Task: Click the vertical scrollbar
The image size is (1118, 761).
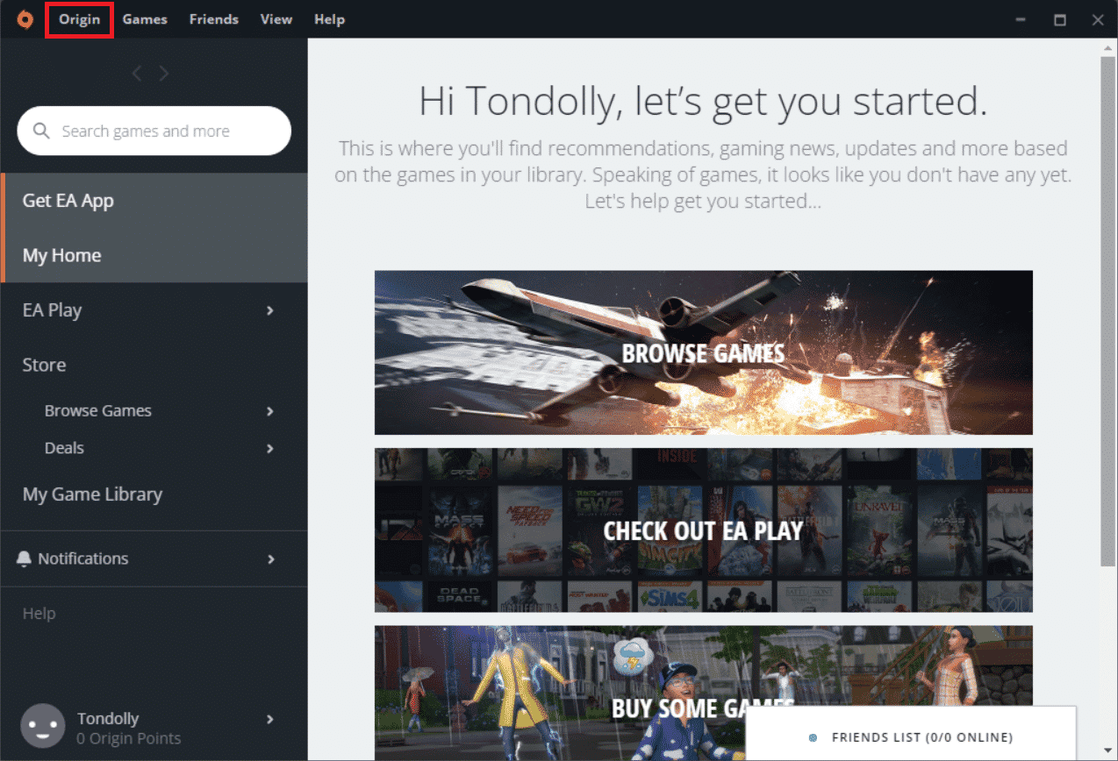Action: click(1107, 307)
